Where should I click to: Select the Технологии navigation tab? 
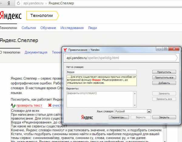coord(8,28)
